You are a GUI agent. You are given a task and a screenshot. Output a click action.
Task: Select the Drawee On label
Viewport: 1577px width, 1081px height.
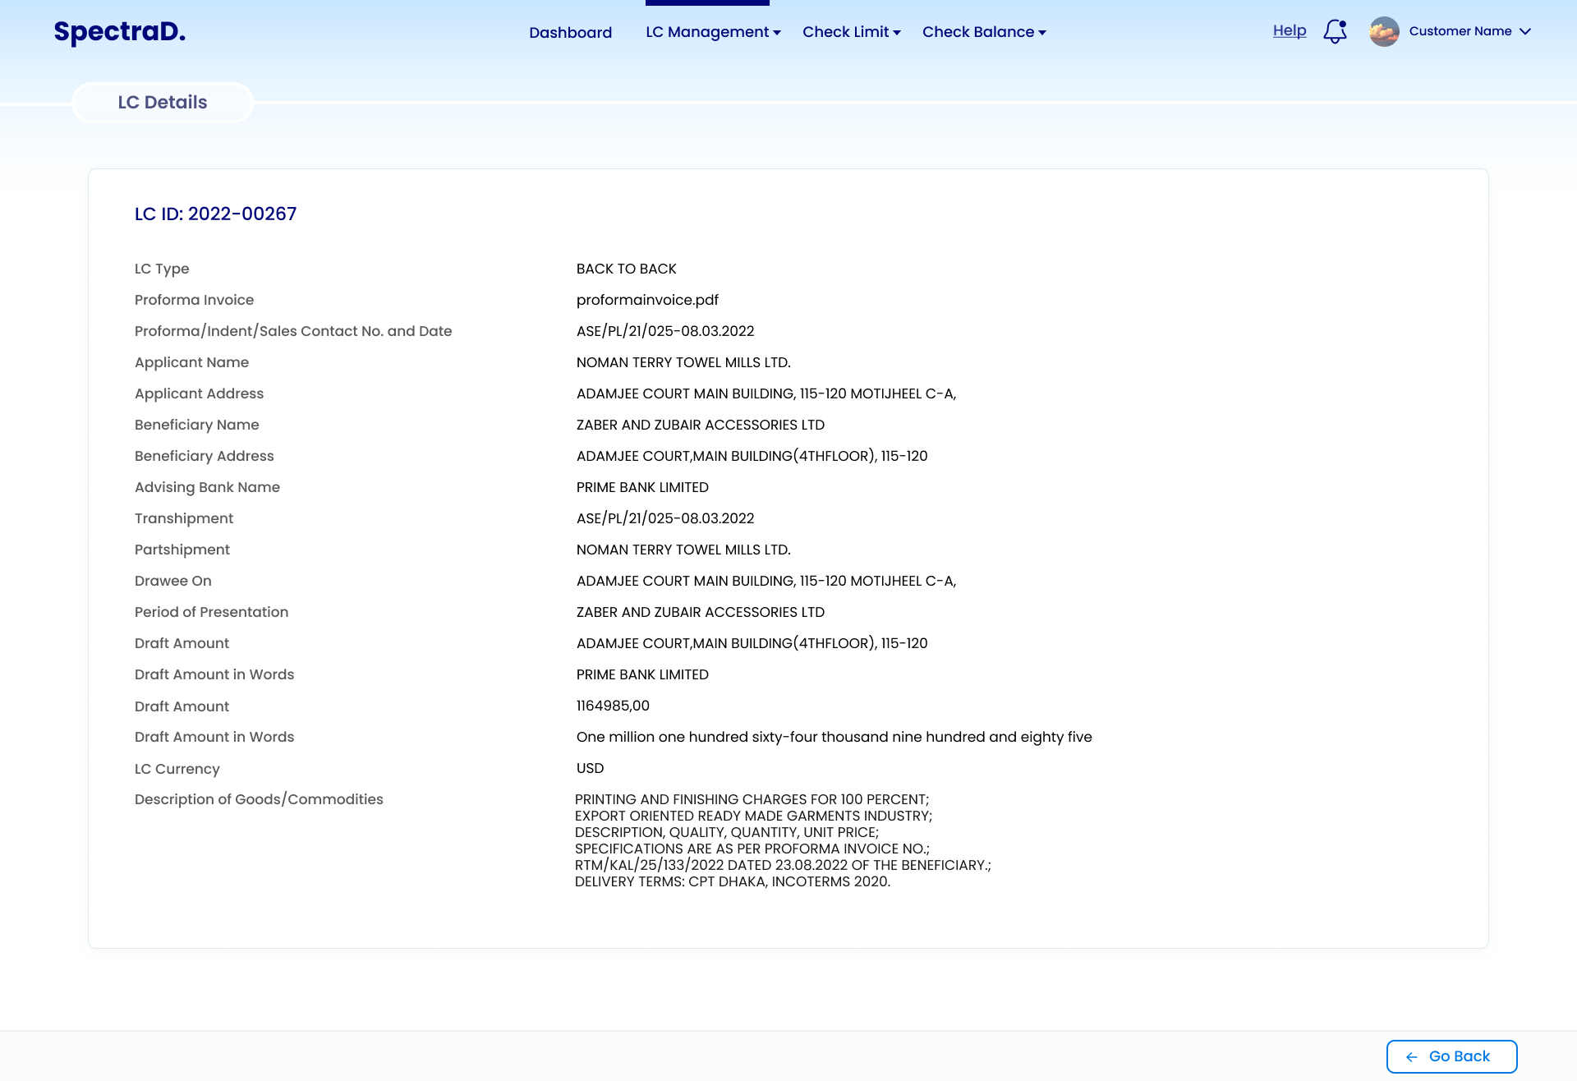(x=172, y=581)
